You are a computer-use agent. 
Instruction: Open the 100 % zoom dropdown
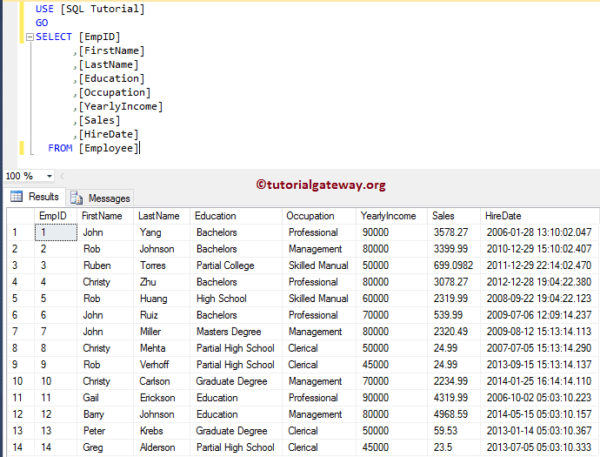(50, 176)
